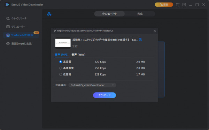
Task: Click the 256 Kbps bitrate value
Action: [x=100, y=68]
